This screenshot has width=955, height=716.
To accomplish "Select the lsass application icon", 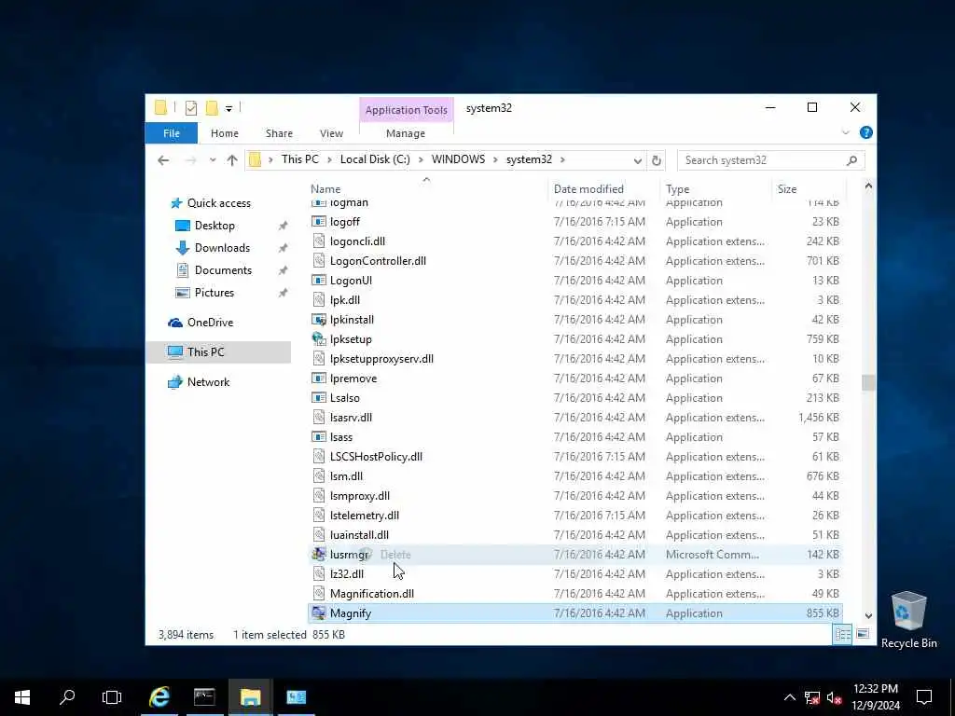I will coord(319,437).
